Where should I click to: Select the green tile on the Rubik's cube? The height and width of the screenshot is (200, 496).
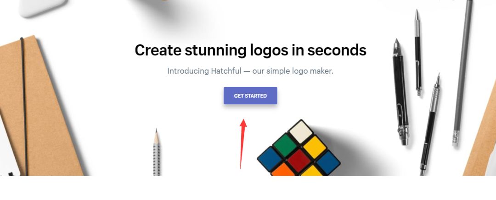(285, 145)
